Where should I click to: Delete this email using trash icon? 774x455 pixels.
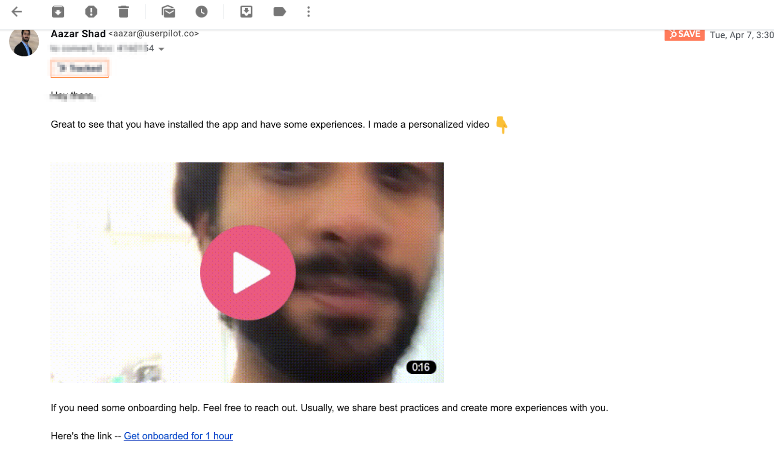point(124,12)
